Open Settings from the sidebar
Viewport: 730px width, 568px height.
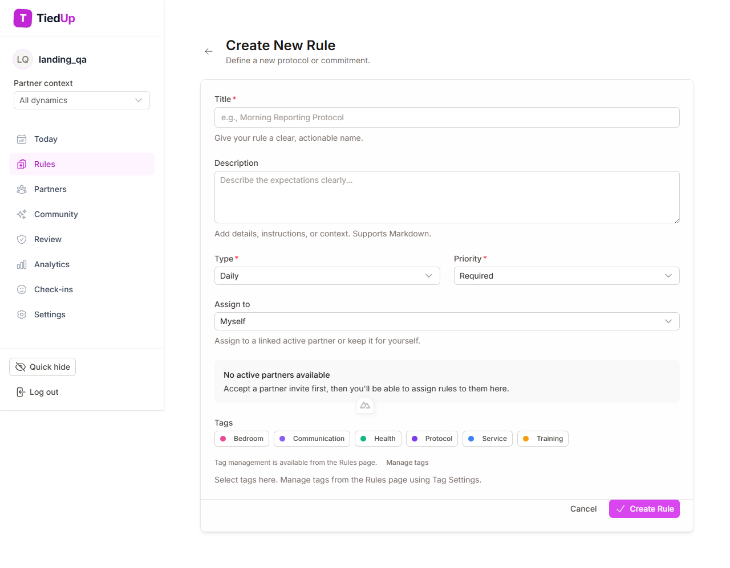coord(50,314)
